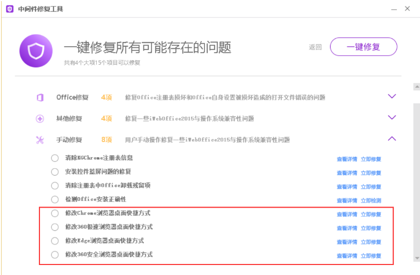Screen dimensions: 420x275
Task: Collapse the 手动修复 section chevron
Action: tap(392, 139)
